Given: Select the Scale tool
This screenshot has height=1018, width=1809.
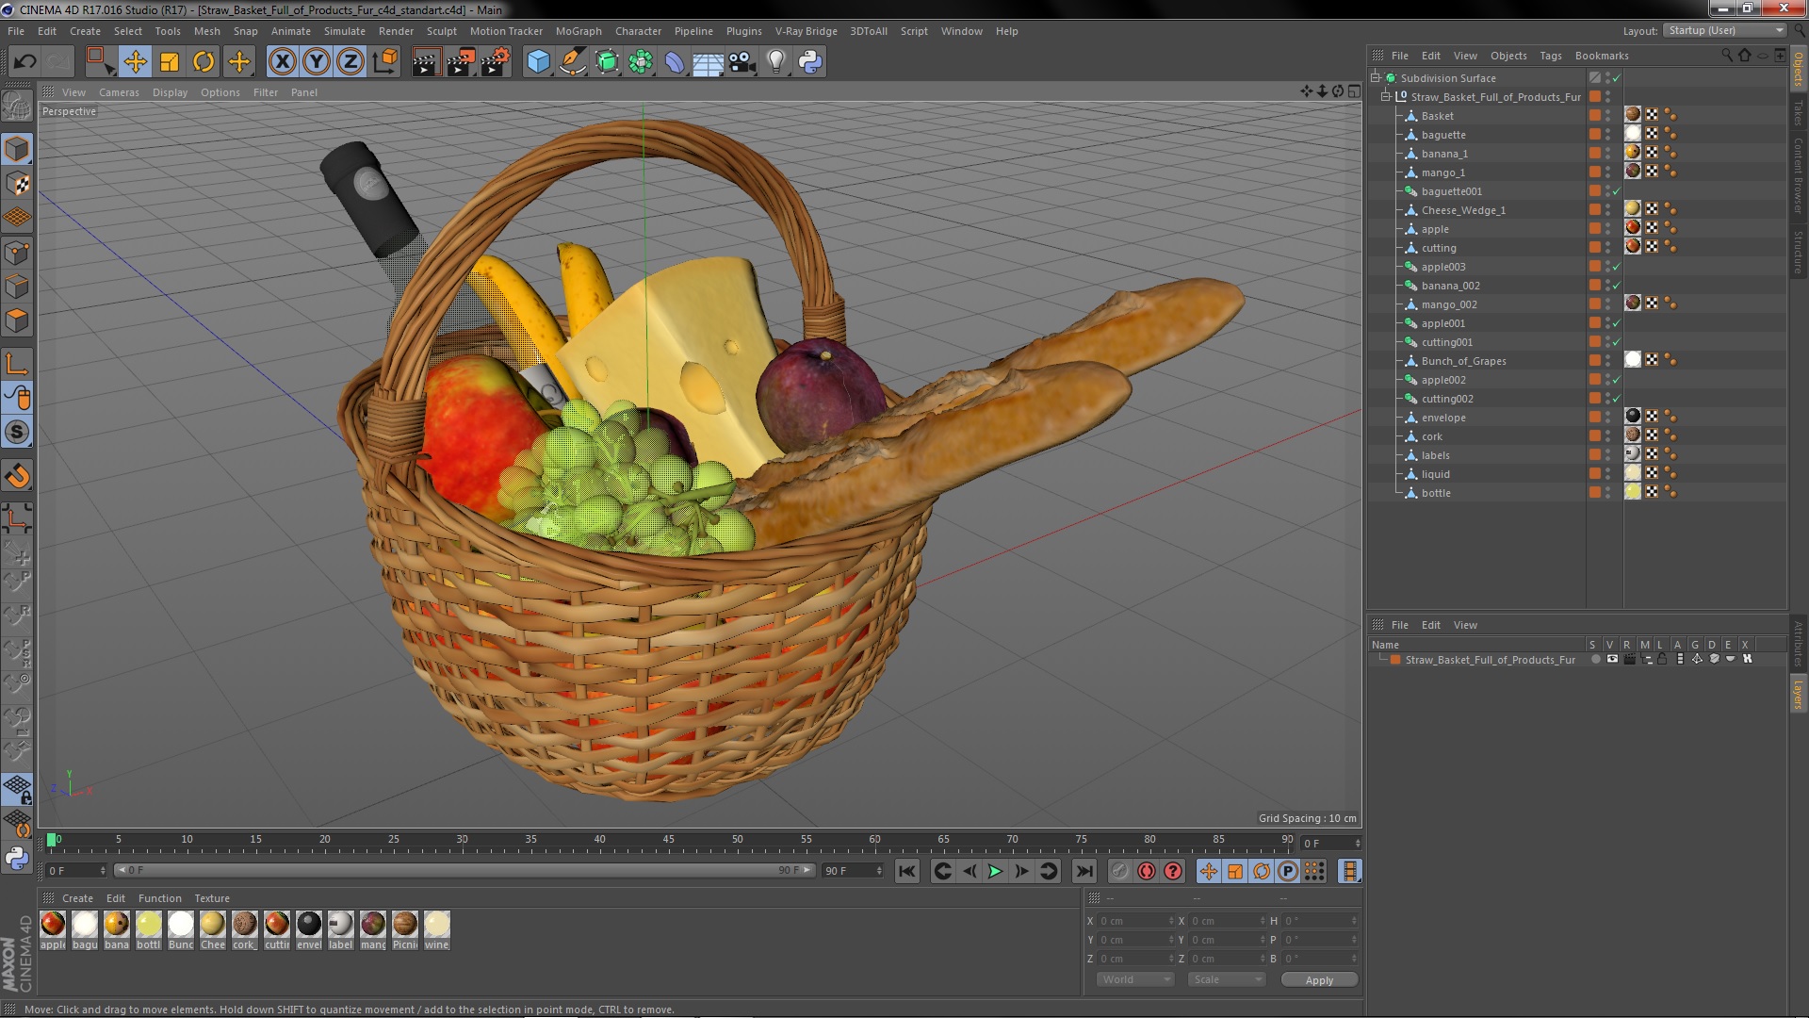Looking at the screenshot, I should pyautogui.click(x=170, y=62).
